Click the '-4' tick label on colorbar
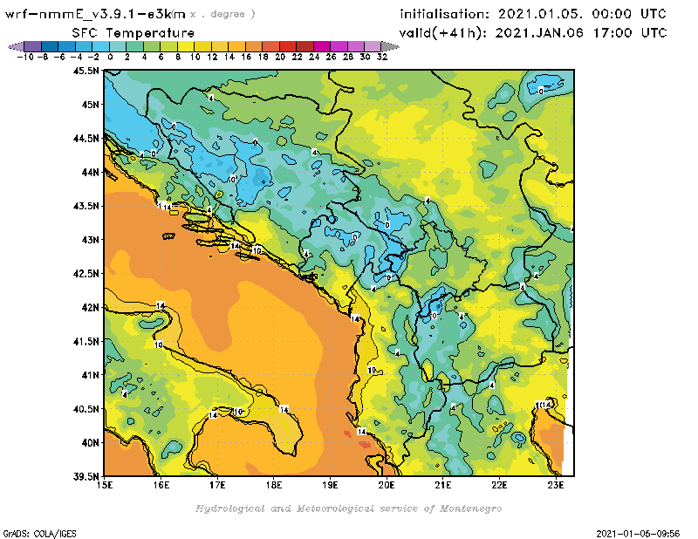This screenshot has height=539, width=698. click(x=76, y=57)
